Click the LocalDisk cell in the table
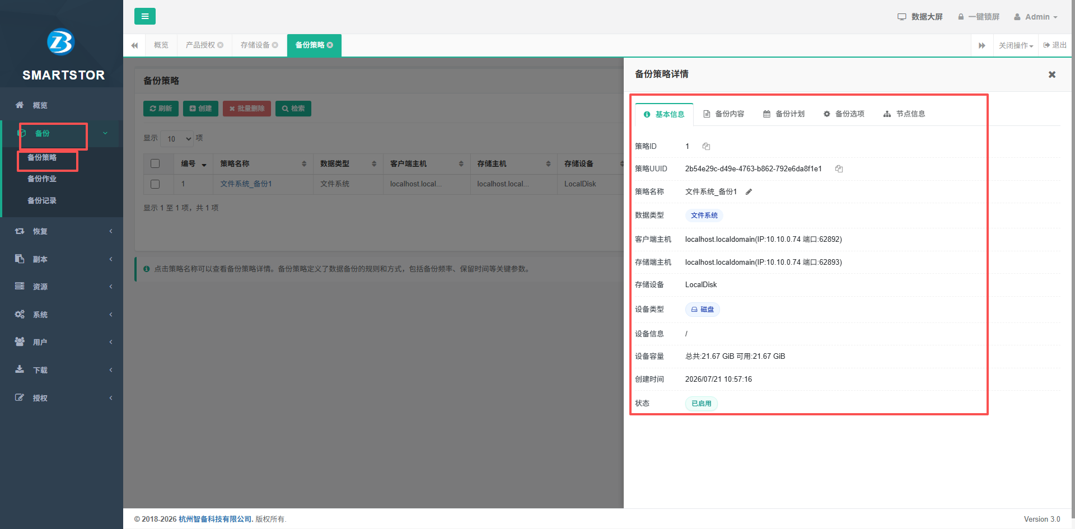Screen dimensions: 1075x529 (x=580, y=184)
